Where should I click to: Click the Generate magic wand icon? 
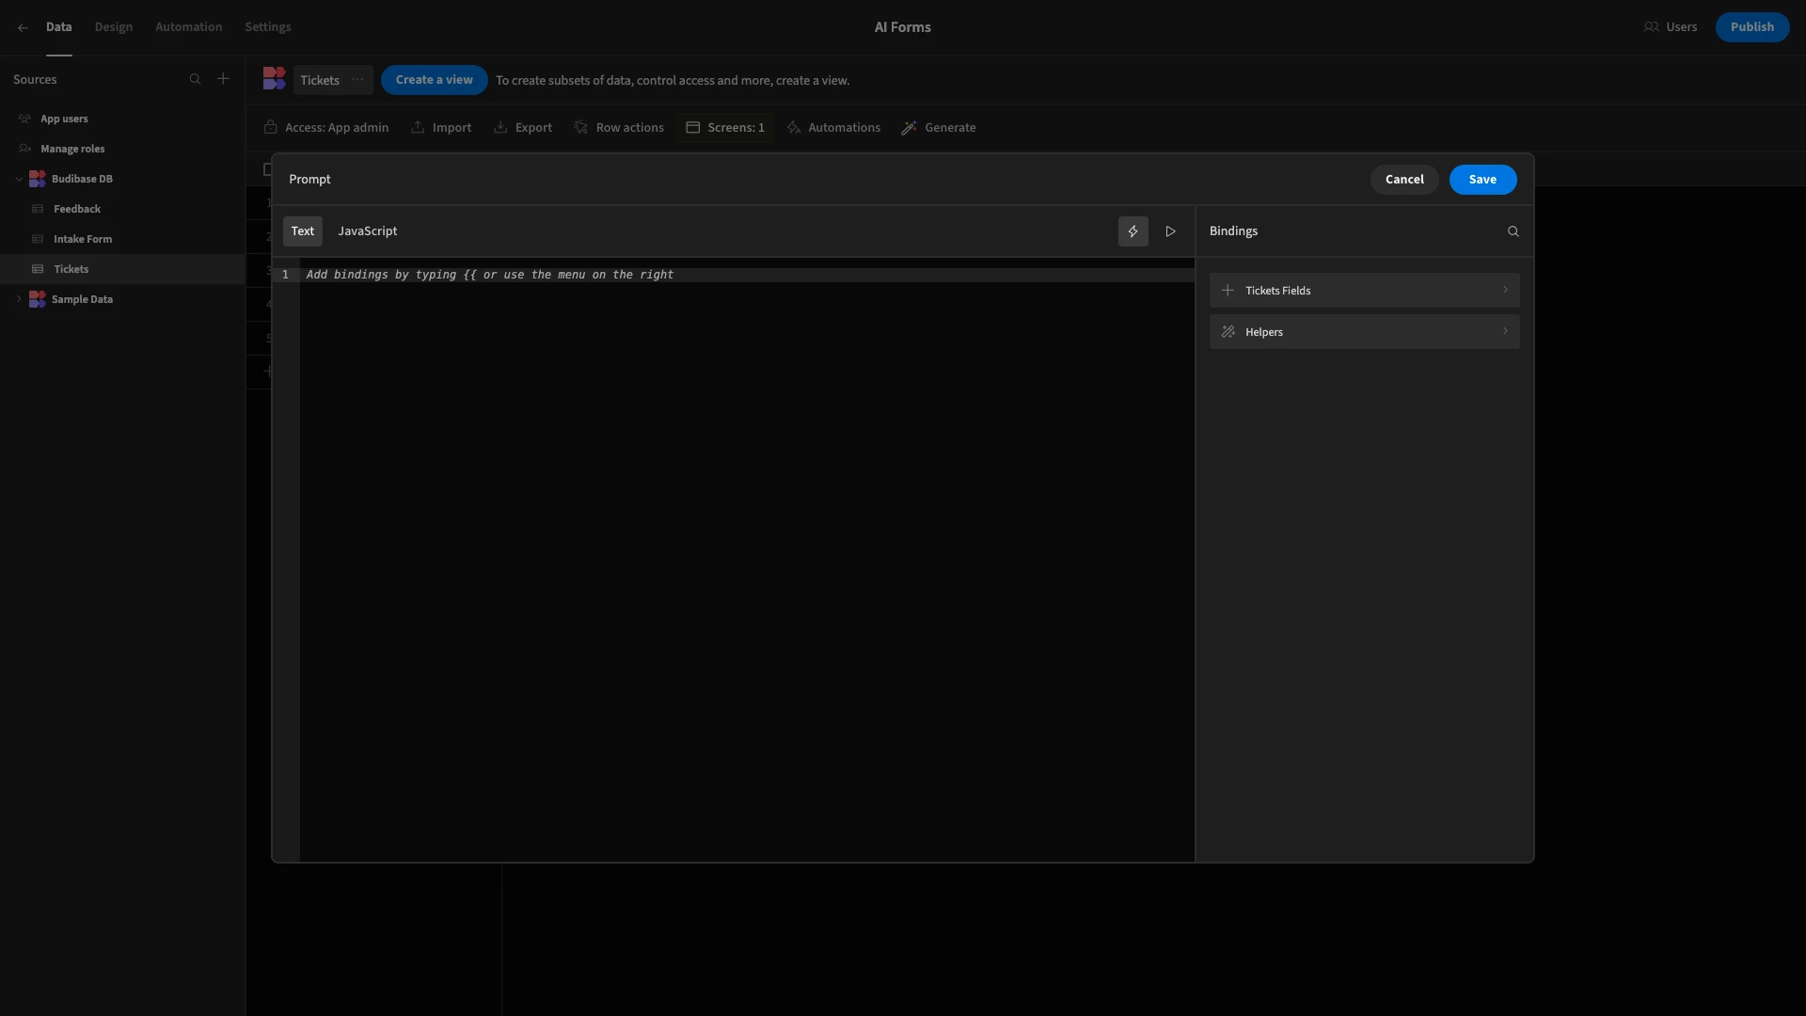910,127
